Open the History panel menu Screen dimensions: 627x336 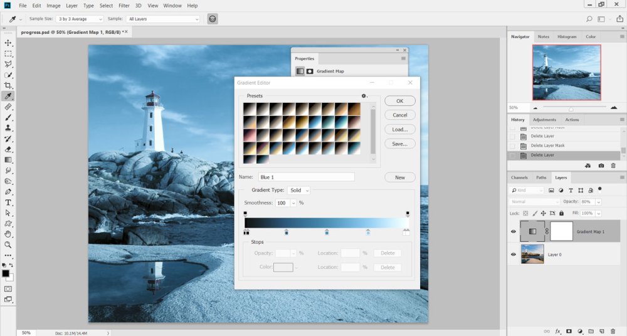[622, 119]
